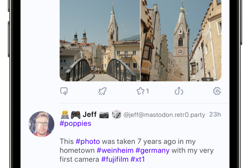This screenshot has width=250, height=168.
Task: Click the 23h post timestamp
Action: pos(215,115)
